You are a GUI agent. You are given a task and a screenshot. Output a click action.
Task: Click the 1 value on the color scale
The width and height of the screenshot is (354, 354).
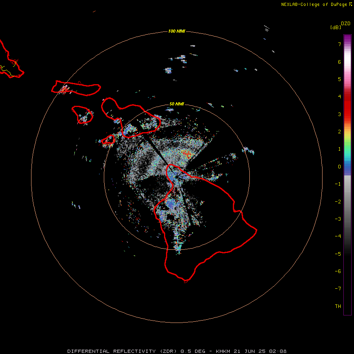pyautogui.click(x=339, y=149)
